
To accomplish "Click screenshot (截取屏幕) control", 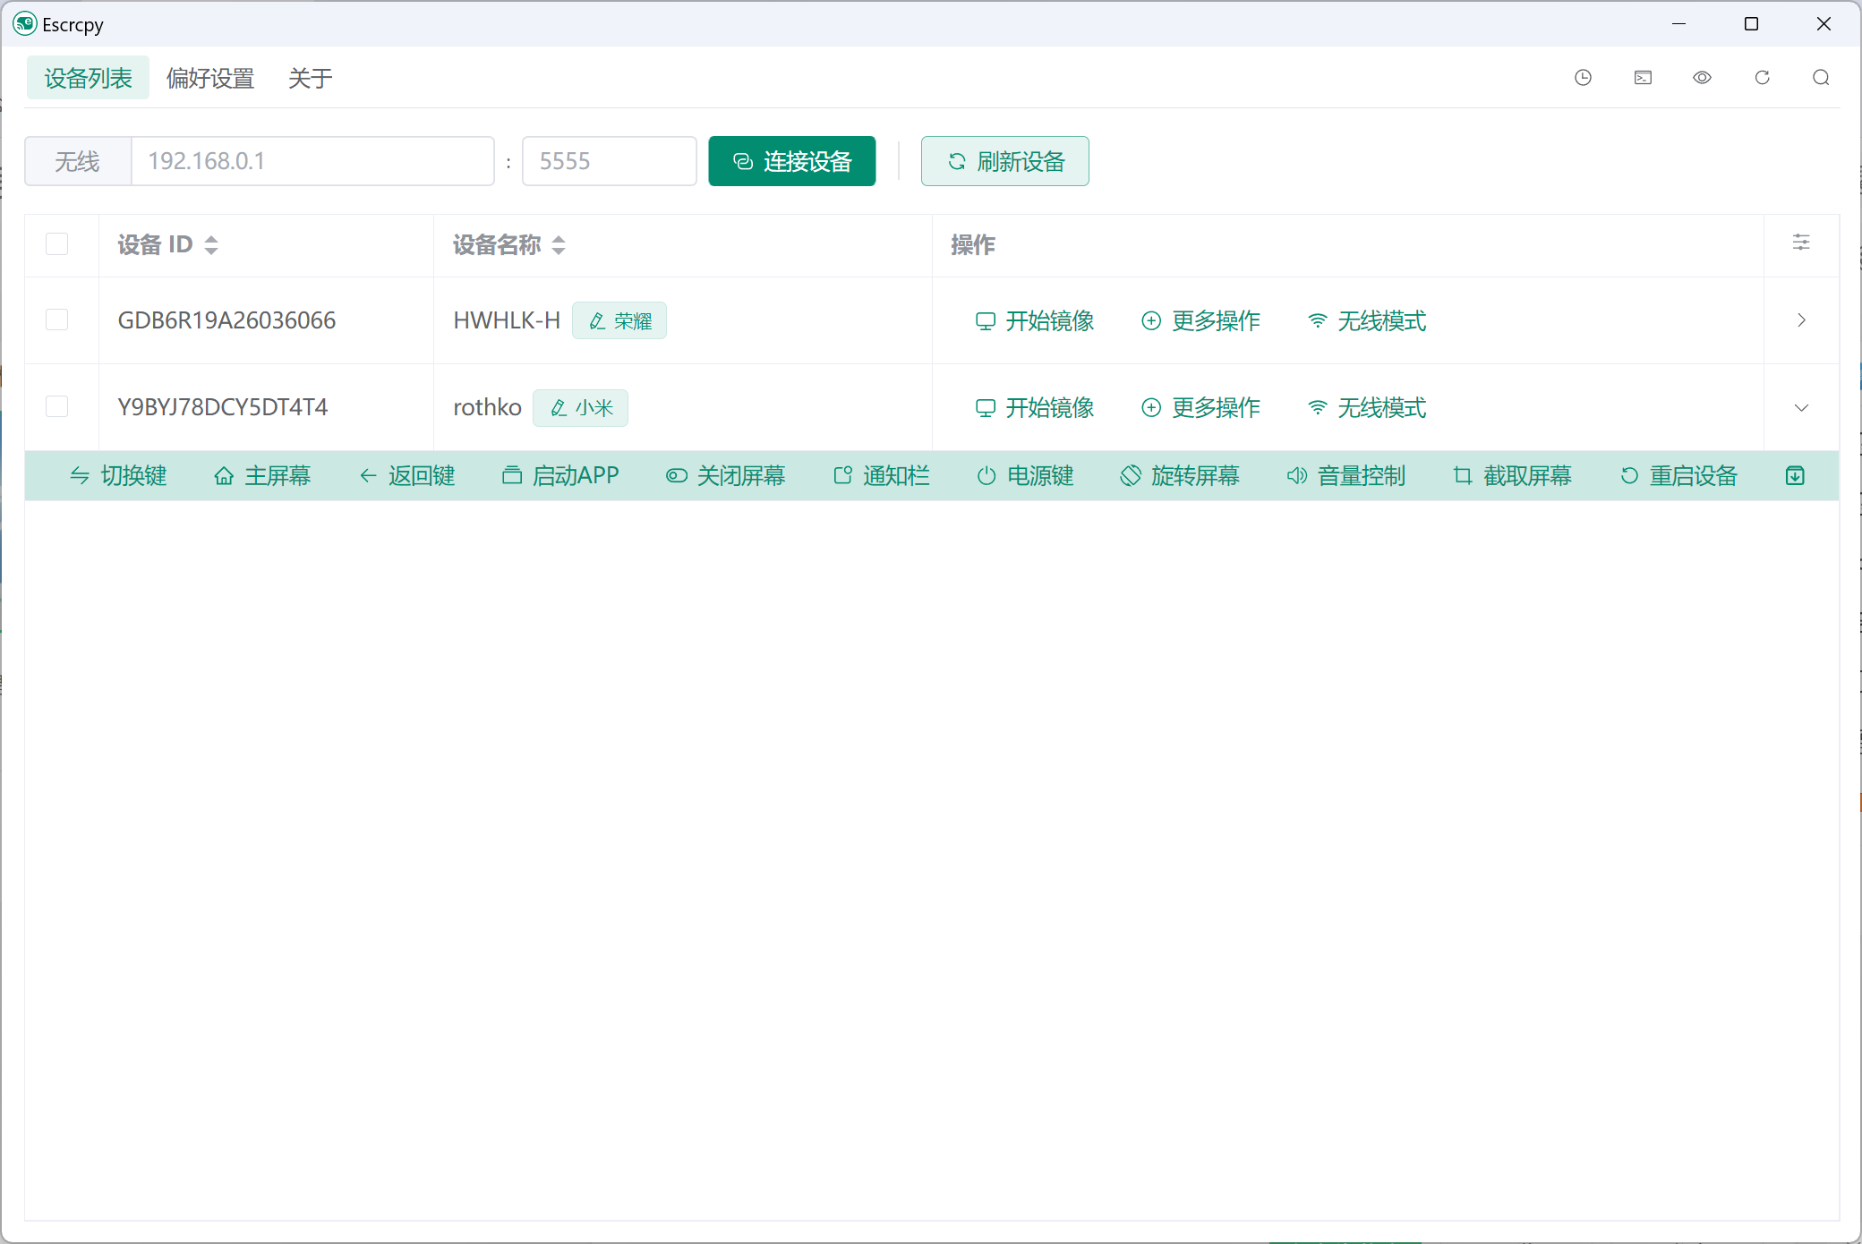I will pos(1512,476).
